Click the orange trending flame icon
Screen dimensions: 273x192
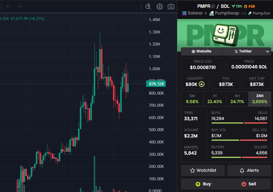[246, 6]
